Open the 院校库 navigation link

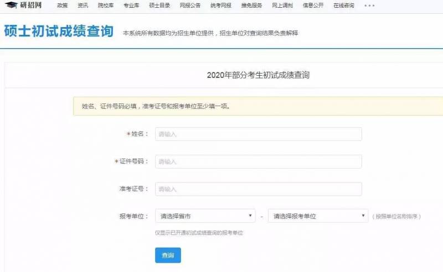pos(105,6)
